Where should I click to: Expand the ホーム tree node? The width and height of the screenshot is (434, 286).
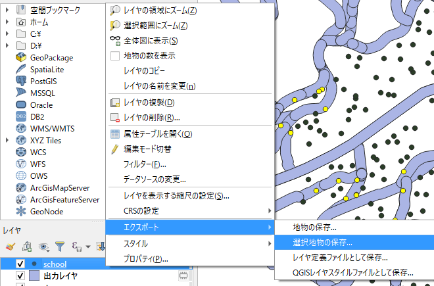tap(7, 22)
